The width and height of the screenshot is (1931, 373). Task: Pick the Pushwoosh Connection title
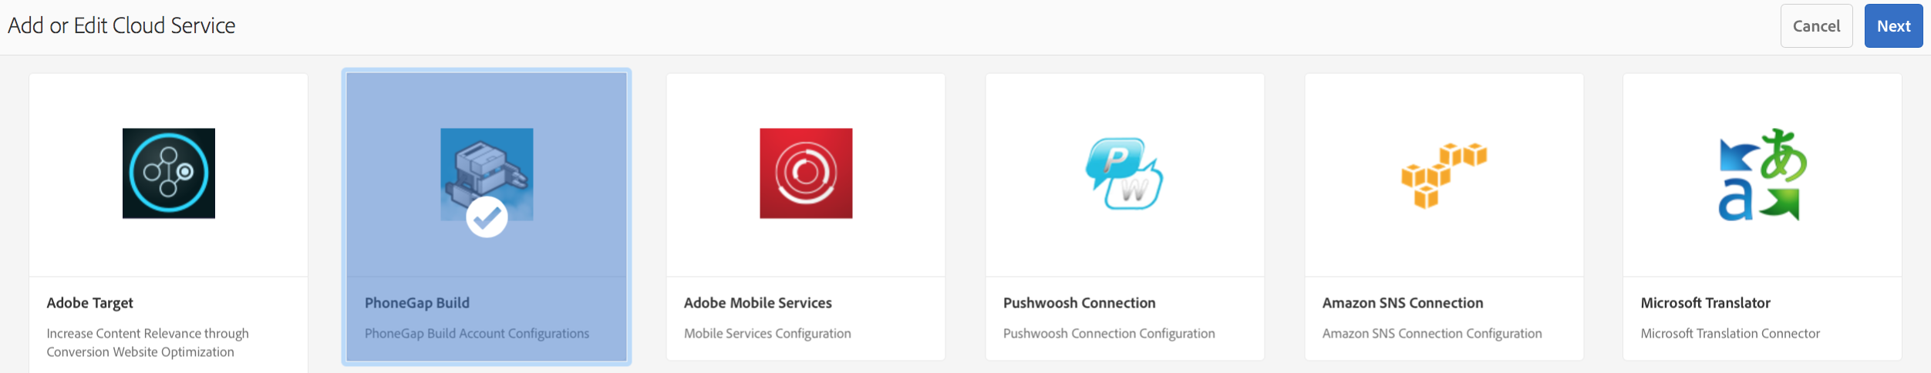[x=1079, y=303]
